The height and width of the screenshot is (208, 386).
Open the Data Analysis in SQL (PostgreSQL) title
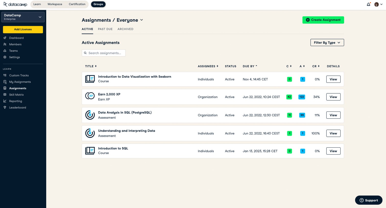click(125, 113)
